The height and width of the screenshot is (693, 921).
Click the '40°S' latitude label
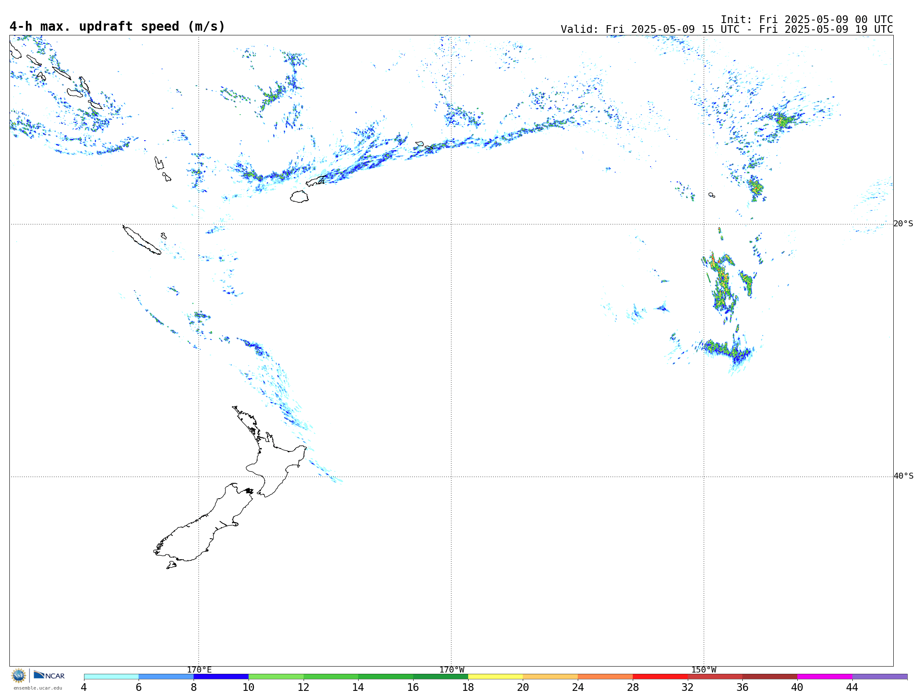click(x=904, y=476)
